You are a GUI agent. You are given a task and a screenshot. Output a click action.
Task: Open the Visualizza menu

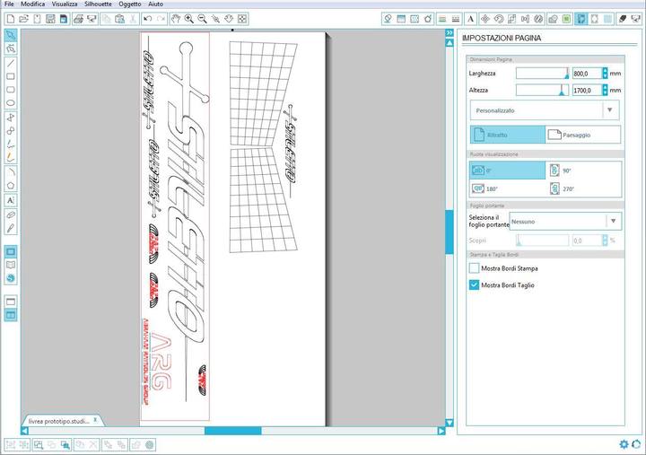click(65, 4)
